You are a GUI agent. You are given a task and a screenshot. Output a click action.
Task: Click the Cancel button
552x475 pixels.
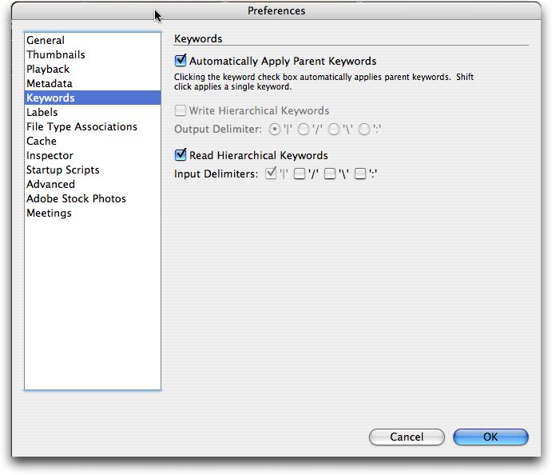[x=407, y=437]
